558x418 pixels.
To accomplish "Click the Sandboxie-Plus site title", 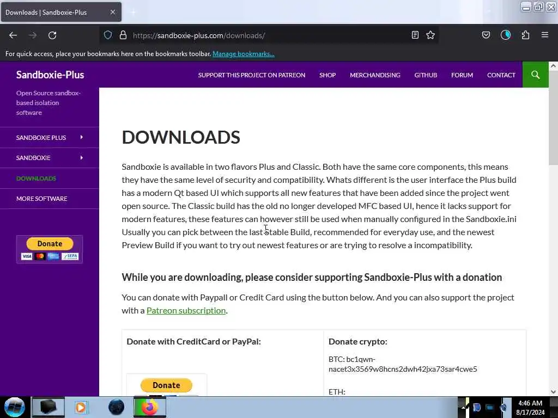I will (x=50, y=75).
